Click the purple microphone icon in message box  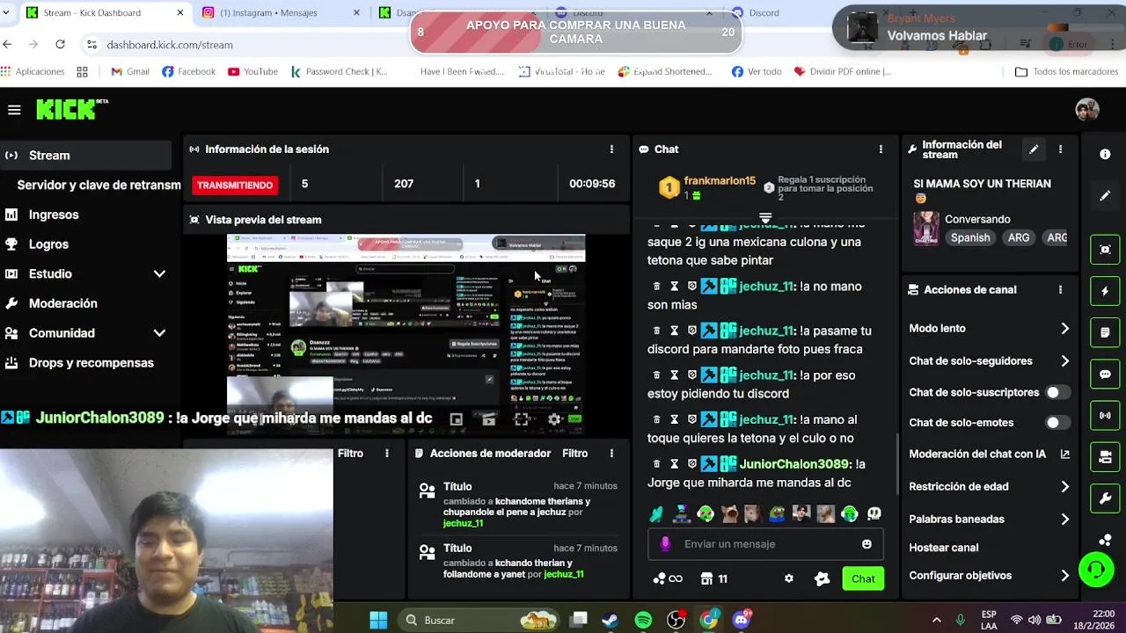(665, 544)
